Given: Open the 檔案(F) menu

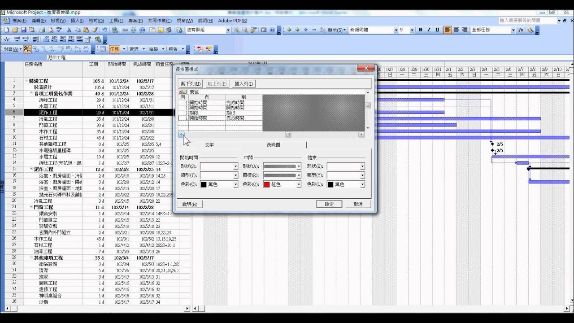Looking at the screenshot, I should [x=20, y=21].
